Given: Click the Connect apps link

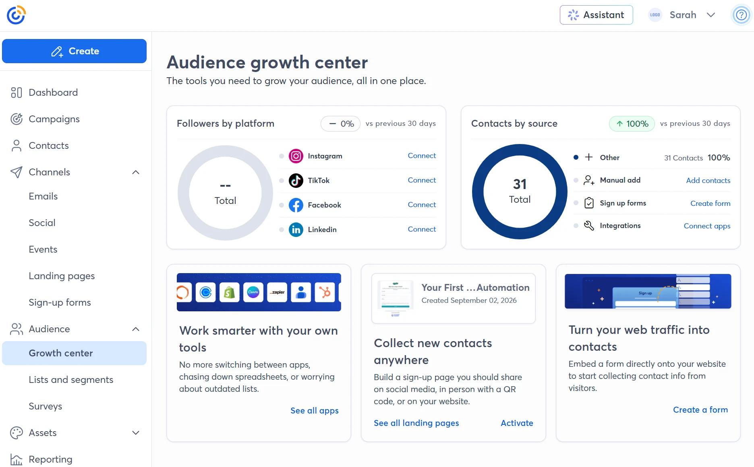Looking at the screenshot, I should tap(707, 226).
